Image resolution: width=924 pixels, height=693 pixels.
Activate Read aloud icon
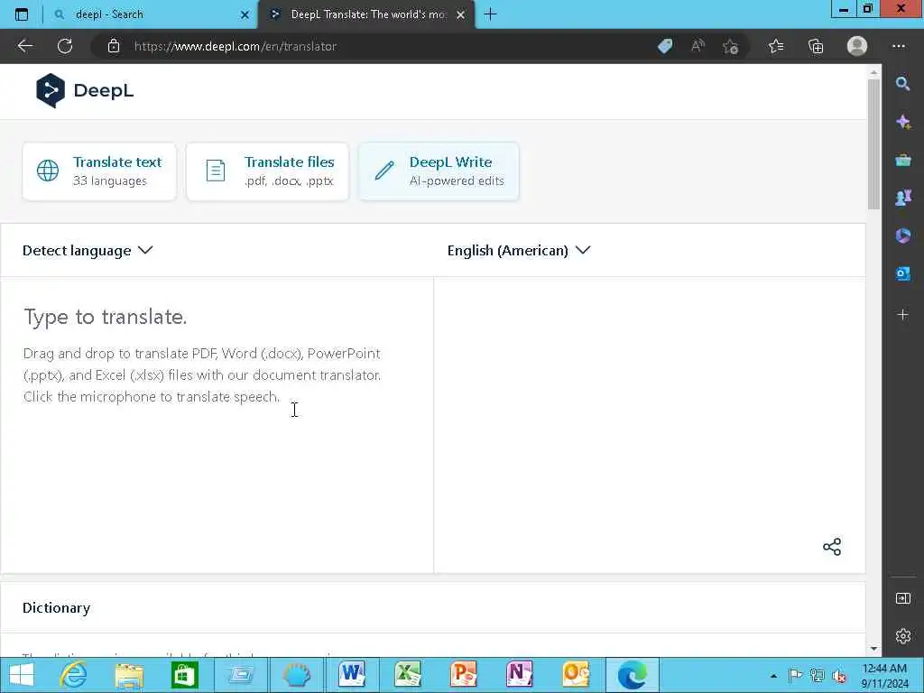698,46
